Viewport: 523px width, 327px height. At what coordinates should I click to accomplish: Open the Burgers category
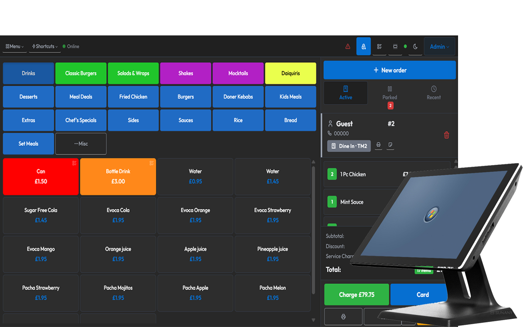pyautogui.click(x=186, y=97)
